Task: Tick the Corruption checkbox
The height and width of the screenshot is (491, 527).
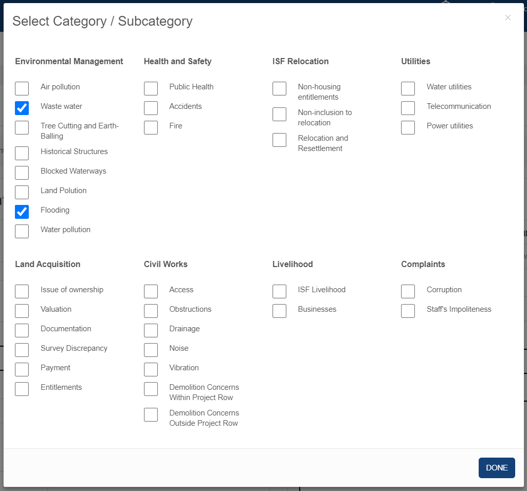Action: [x=408, y=291]
